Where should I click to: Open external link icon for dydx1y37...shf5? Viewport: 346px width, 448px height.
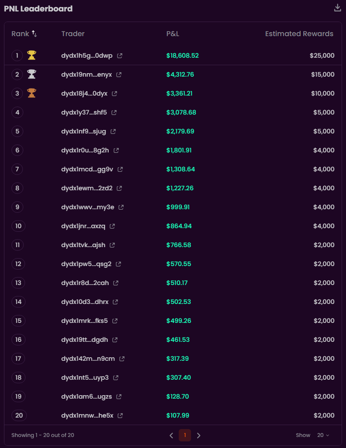(x=114, y=113)
